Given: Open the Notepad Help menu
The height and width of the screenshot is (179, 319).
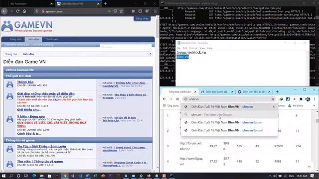Looking at the screenshot, I should click(210, 48).
